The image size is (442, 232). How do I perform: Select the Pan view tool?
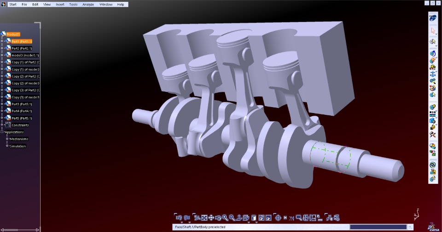pos(211,218)
